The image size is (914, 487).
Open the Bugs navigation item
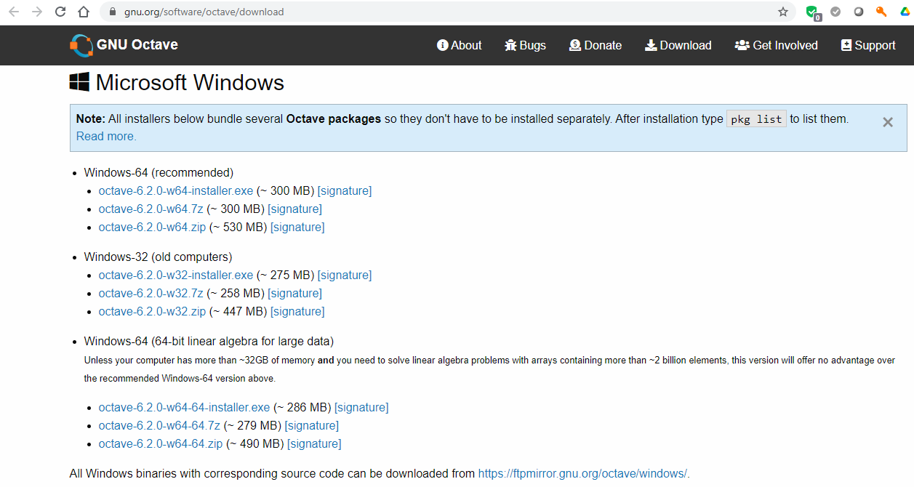pos(525,45)
